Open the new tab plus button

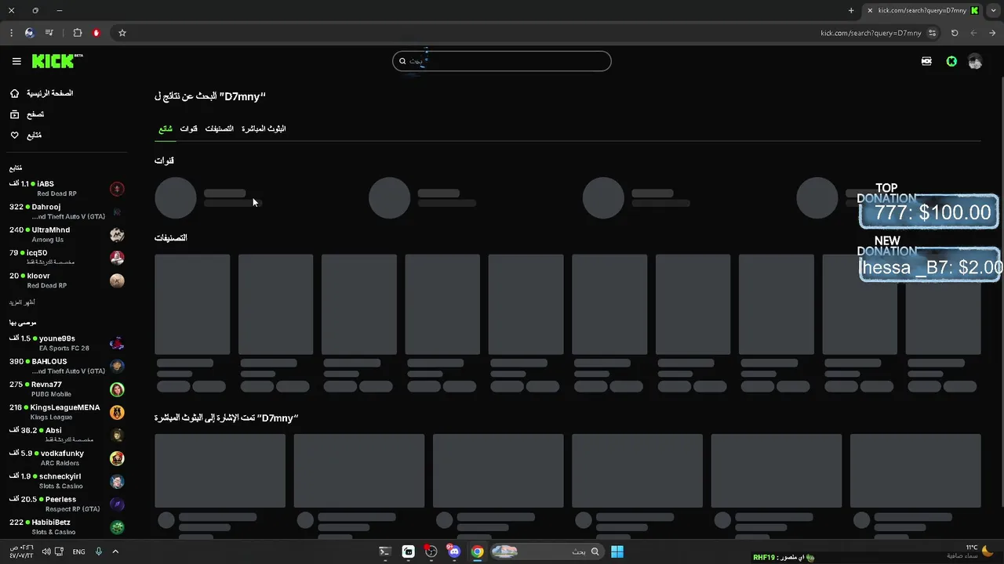point(851,10)
